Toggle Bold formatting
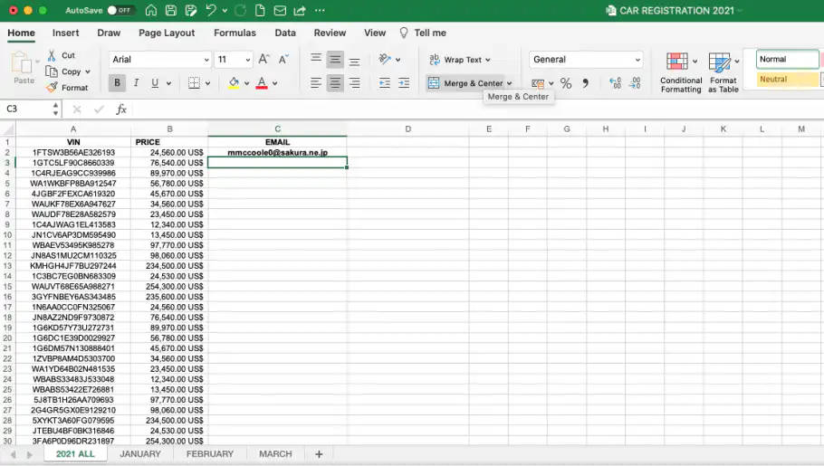 tap(117, 83)
